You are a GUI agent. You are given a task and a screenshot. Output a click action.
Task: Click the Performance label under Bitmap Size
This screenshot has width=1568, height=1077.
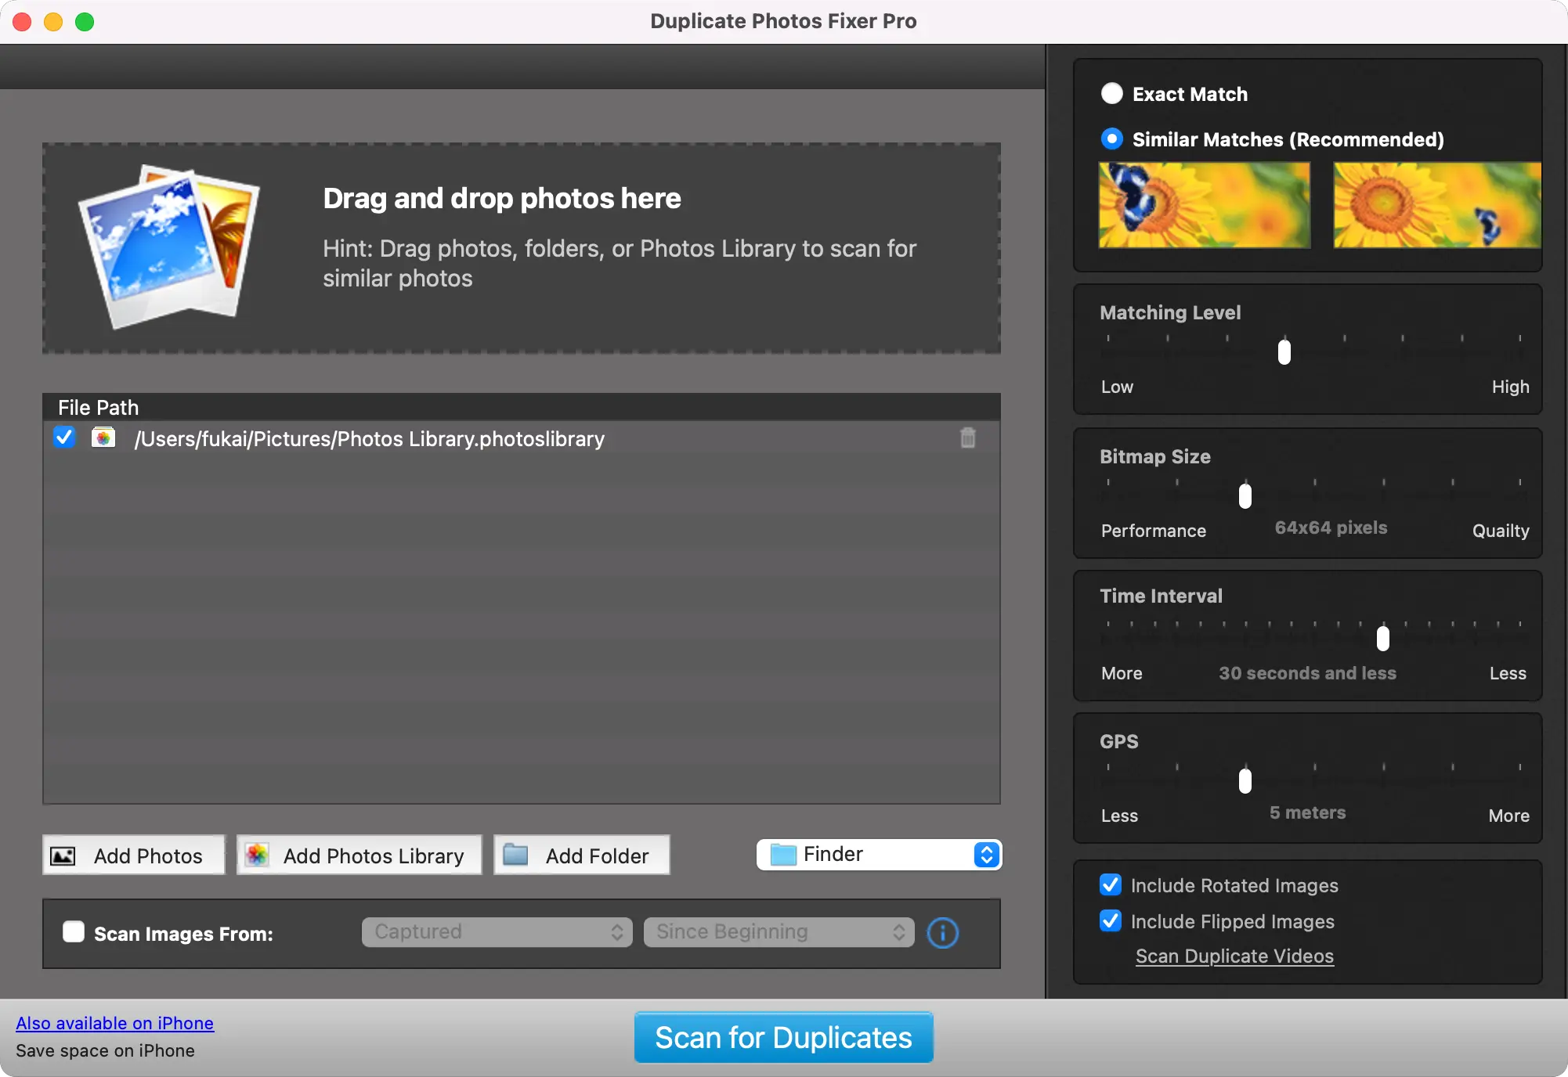(x=1154, y=531)
